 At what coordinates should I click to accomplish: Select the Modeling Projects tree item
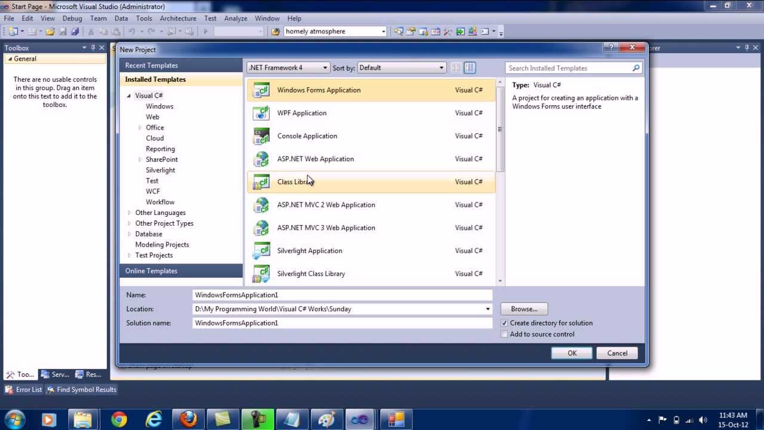click(x=162, y=245)
